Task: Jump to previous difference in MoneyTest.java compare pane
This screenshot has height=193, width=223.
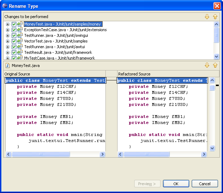Action: (215, 66)
